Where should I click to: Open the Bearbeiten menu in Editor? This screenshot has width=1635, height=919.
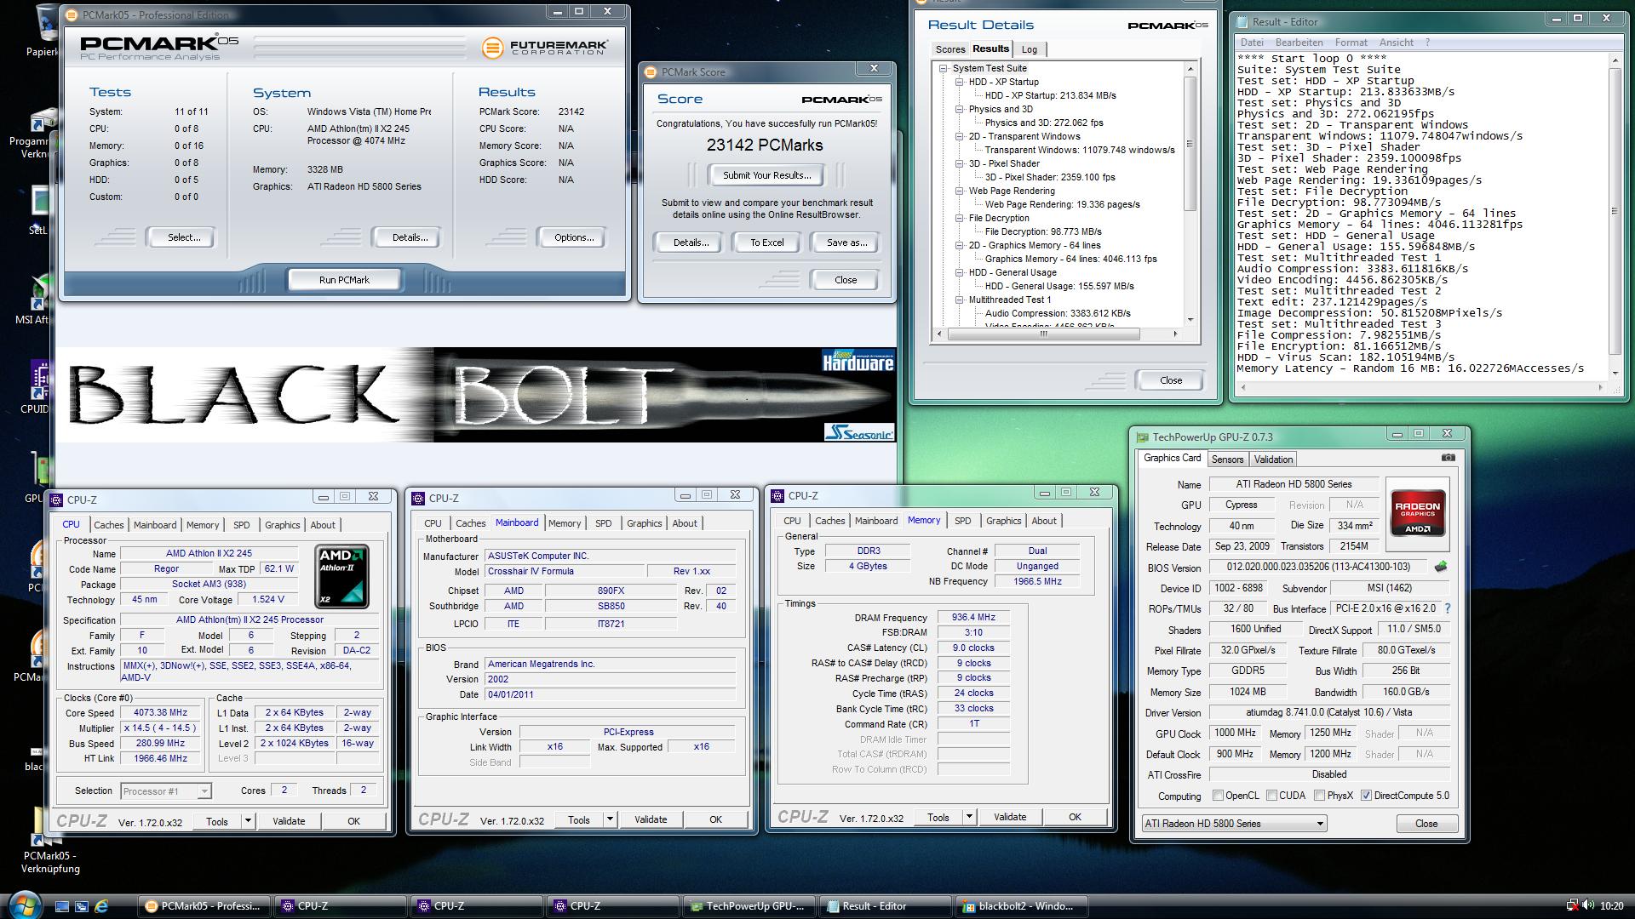(x=1299, y=43)
